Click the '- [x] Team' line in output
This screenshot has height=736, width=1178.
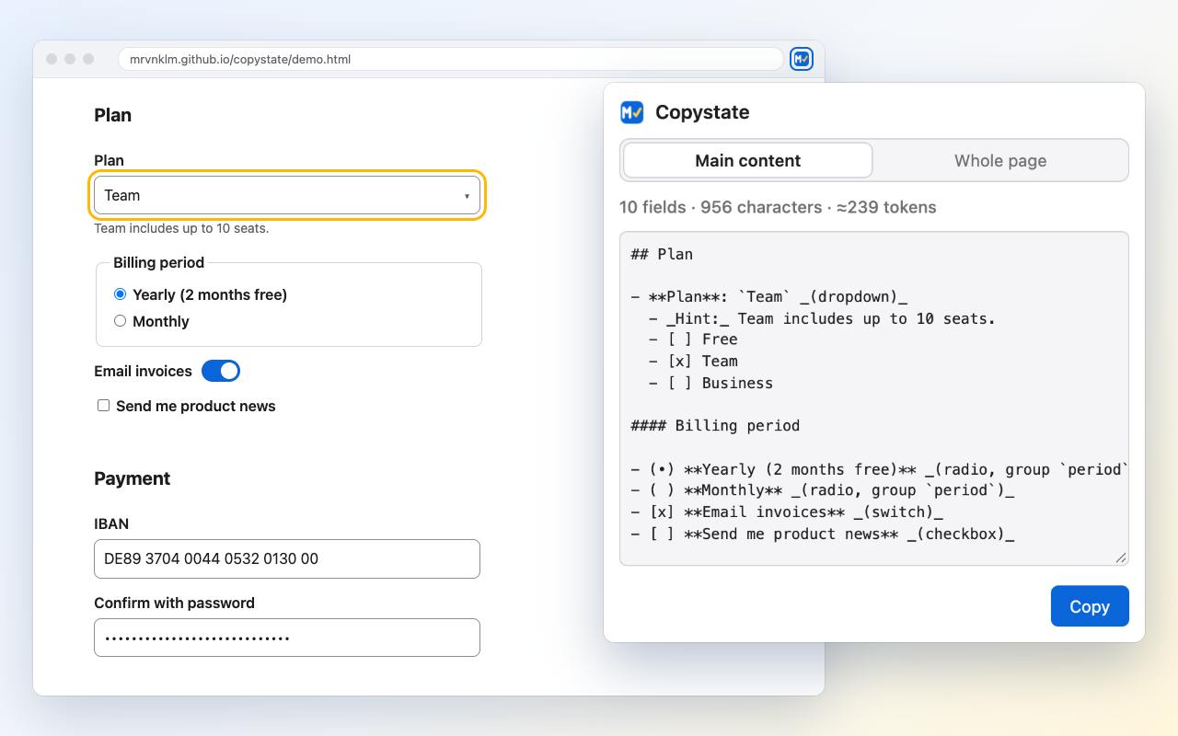pos(693,361)
